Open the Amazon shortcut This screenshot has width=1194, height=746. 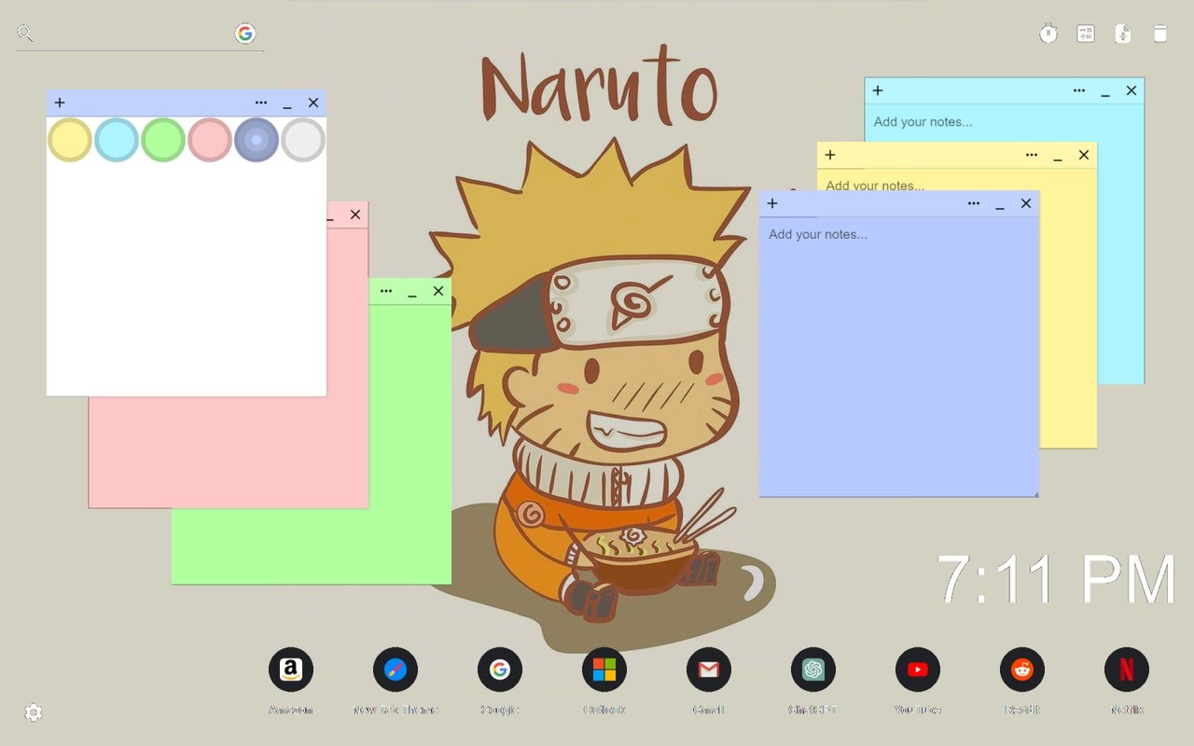point(291,670)
